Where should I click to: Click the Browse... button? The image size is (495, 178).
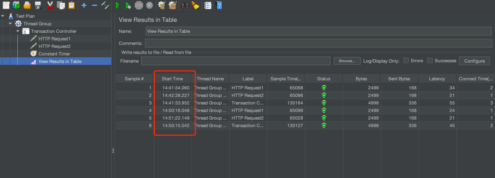(347, 61)
